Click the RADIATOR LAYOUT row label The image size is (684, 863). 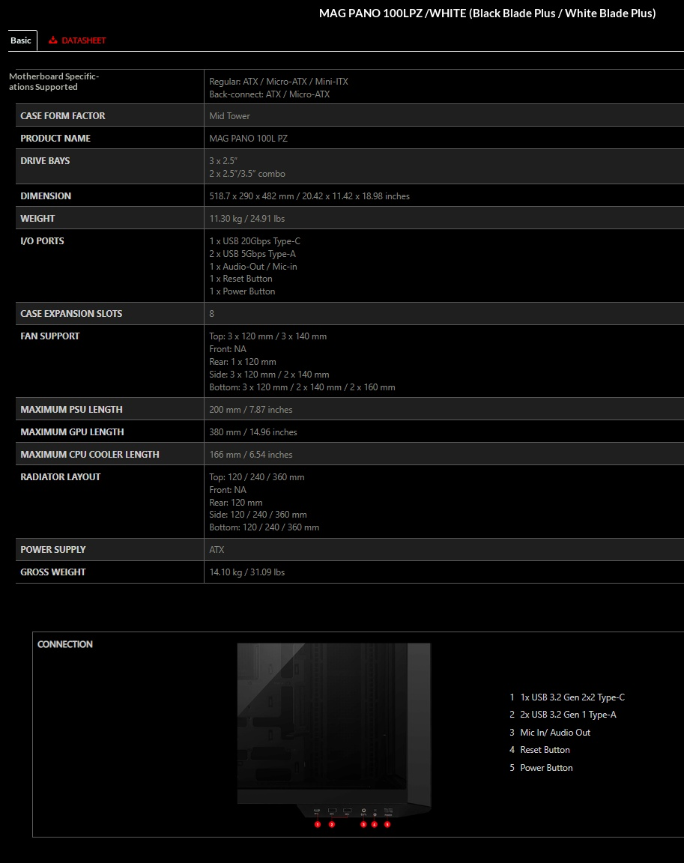point(61,477)
